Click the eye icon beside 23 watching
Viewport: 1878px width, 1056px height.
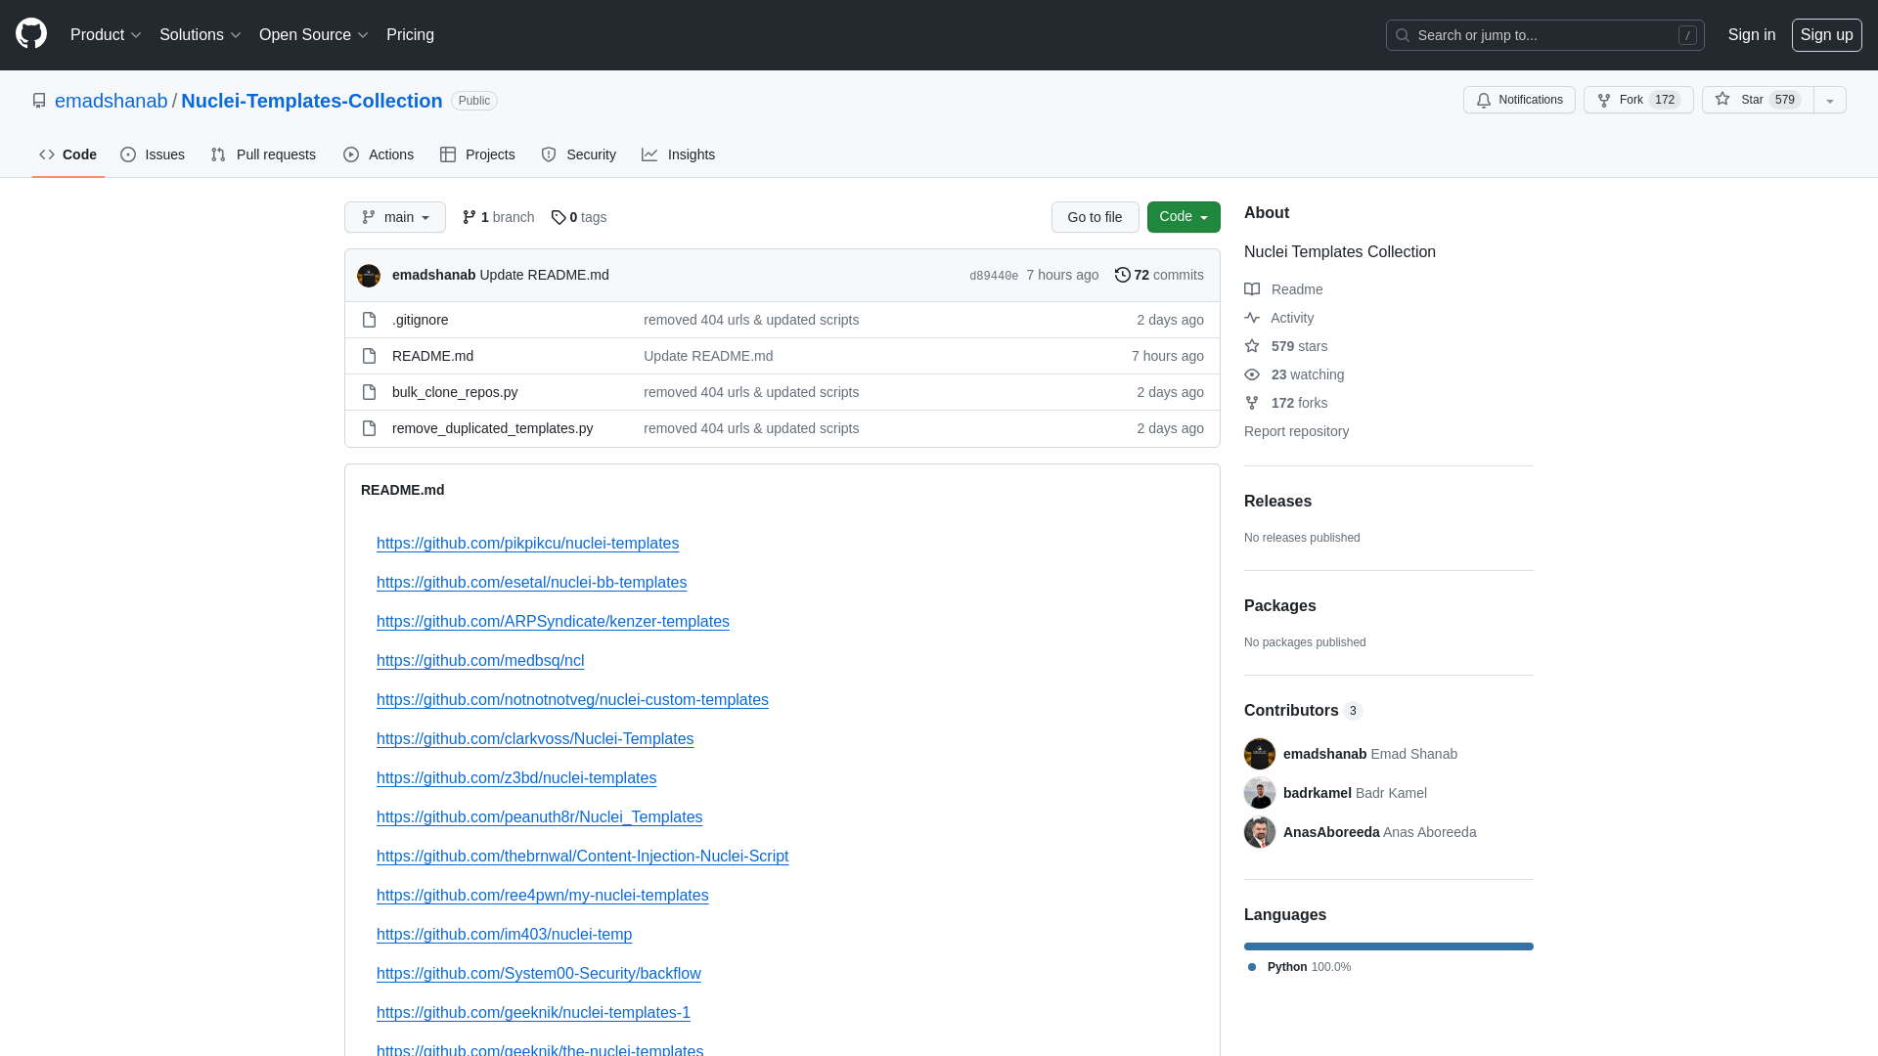pyautogui.click(x=1252, y=374)
